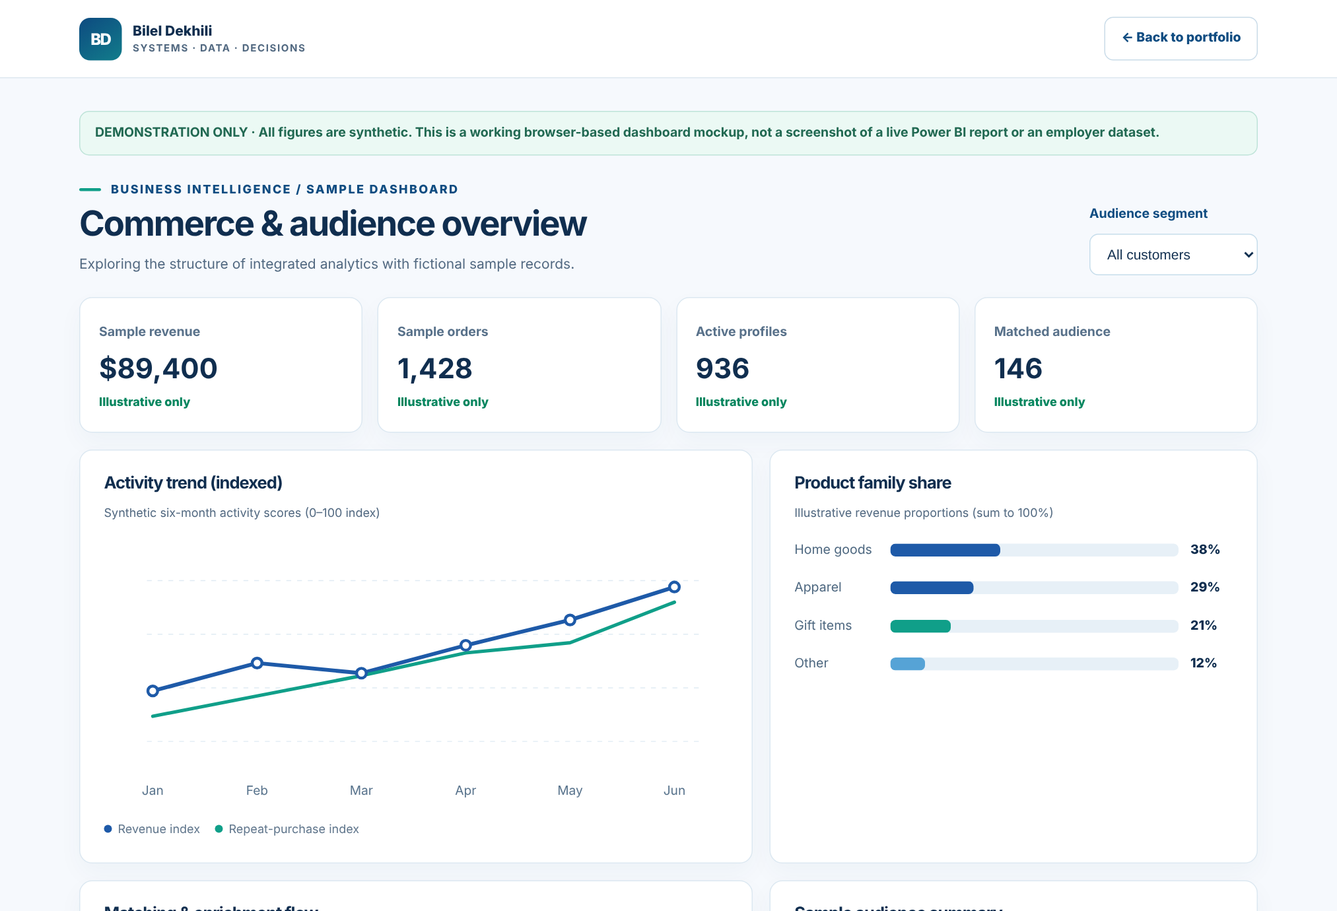Click the May revenue index data point

(570, 620)
